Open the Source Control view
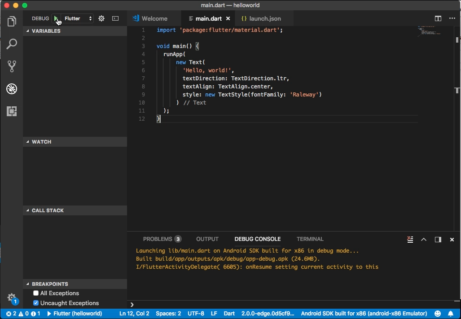 pyautogui.click(x=12, y=66)
